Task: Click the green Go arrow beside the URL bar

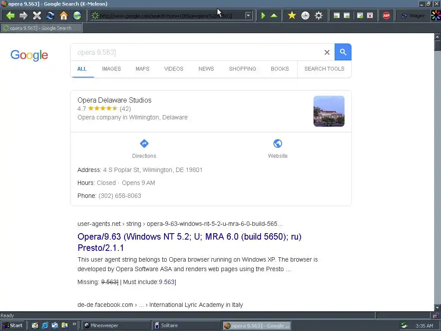Action: tap(263, 16)
